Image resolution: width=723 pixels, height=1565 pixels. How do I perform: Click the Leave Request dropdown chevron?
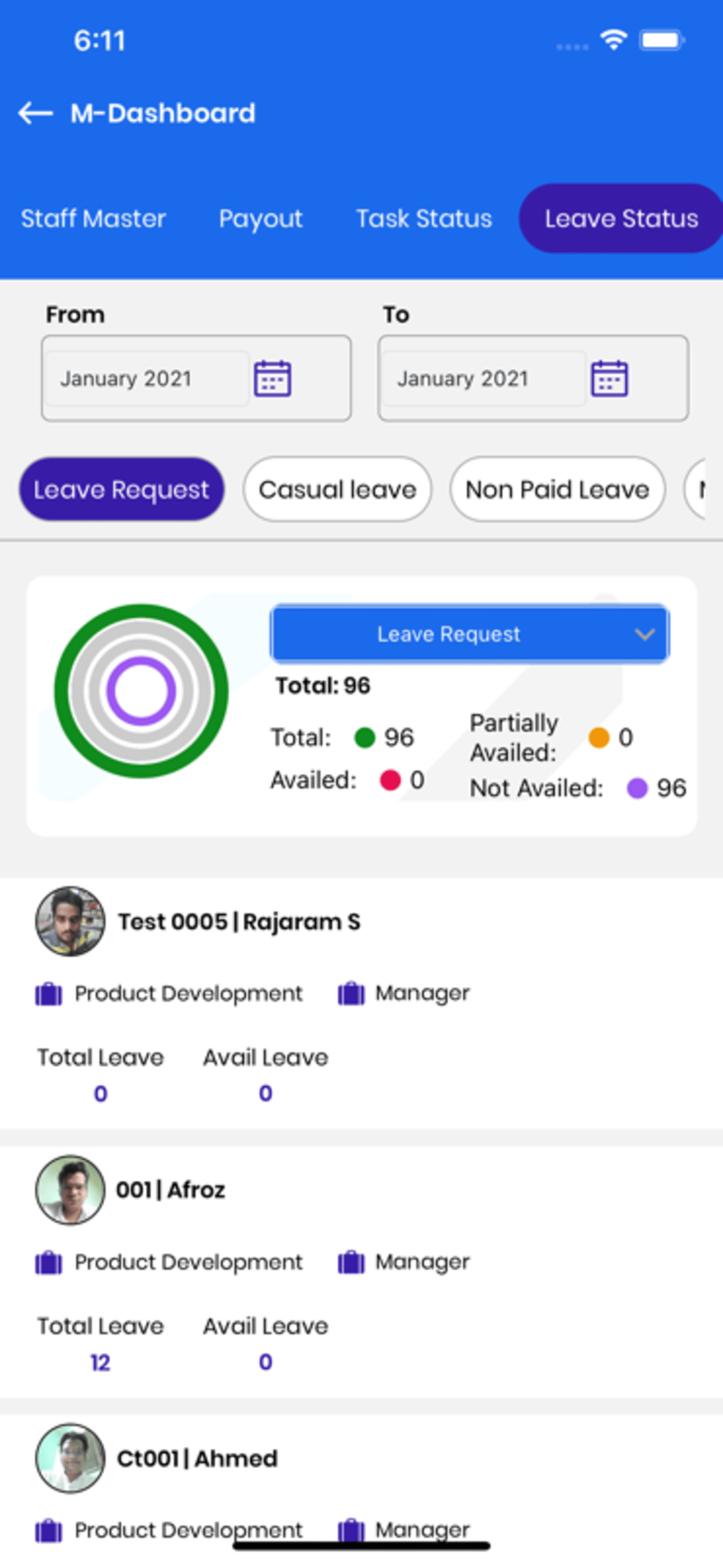[644, 634]
